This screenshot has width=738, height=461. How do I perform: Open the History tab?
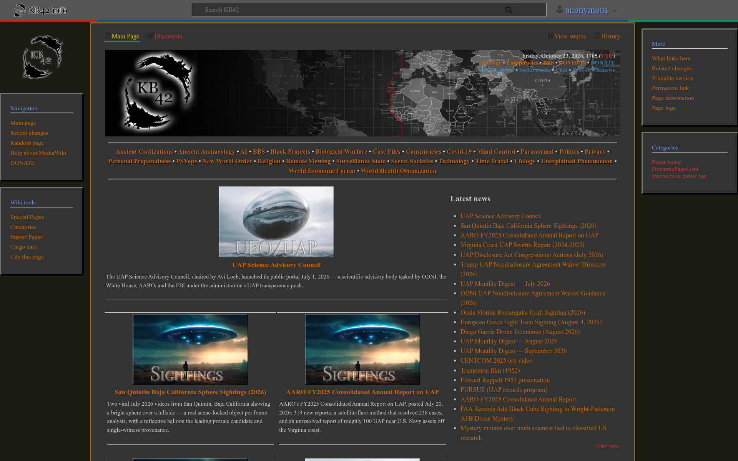(x=610, y=36)
